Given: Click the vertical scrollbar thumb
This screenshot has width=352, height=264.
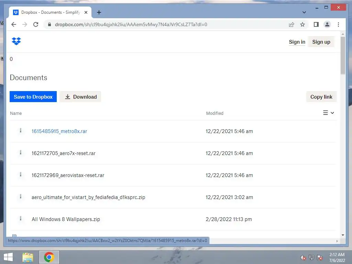Looking at the screenshot, I should (343, 55).
